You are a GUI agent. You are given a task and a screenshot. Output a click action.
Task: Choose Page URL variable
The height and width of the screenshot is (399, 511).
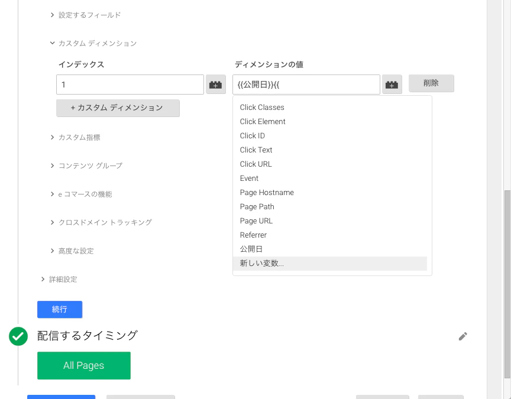pos(330,221)
